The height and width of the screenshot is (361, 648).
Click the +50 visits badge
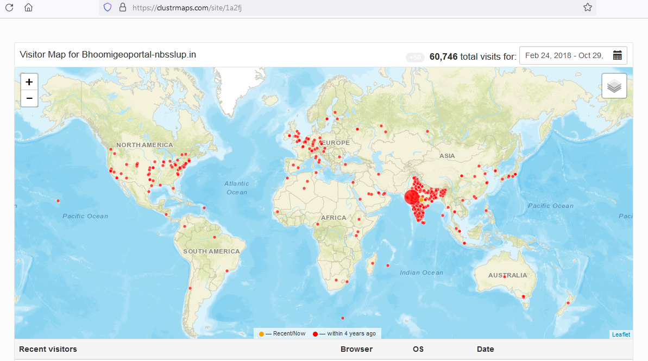tap(415, 57)
